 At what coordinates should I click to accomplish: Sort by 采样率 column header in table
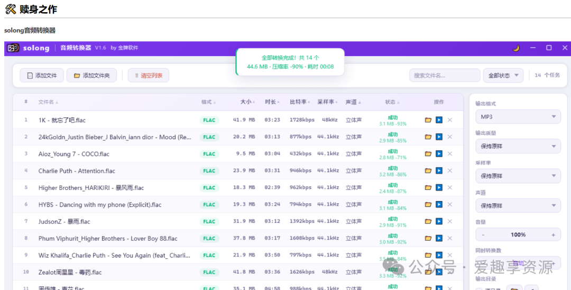pyautogui.click(x=328, y=102)
